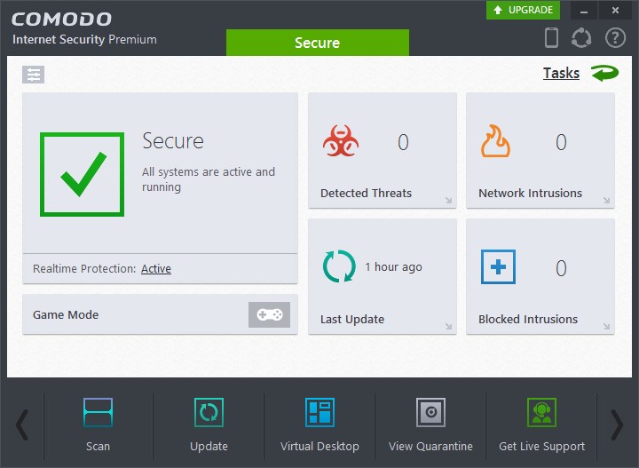This screenshot has height=468, width=639.
Task: Click the Detected Threats count of 0
Action: pos(403,142)
